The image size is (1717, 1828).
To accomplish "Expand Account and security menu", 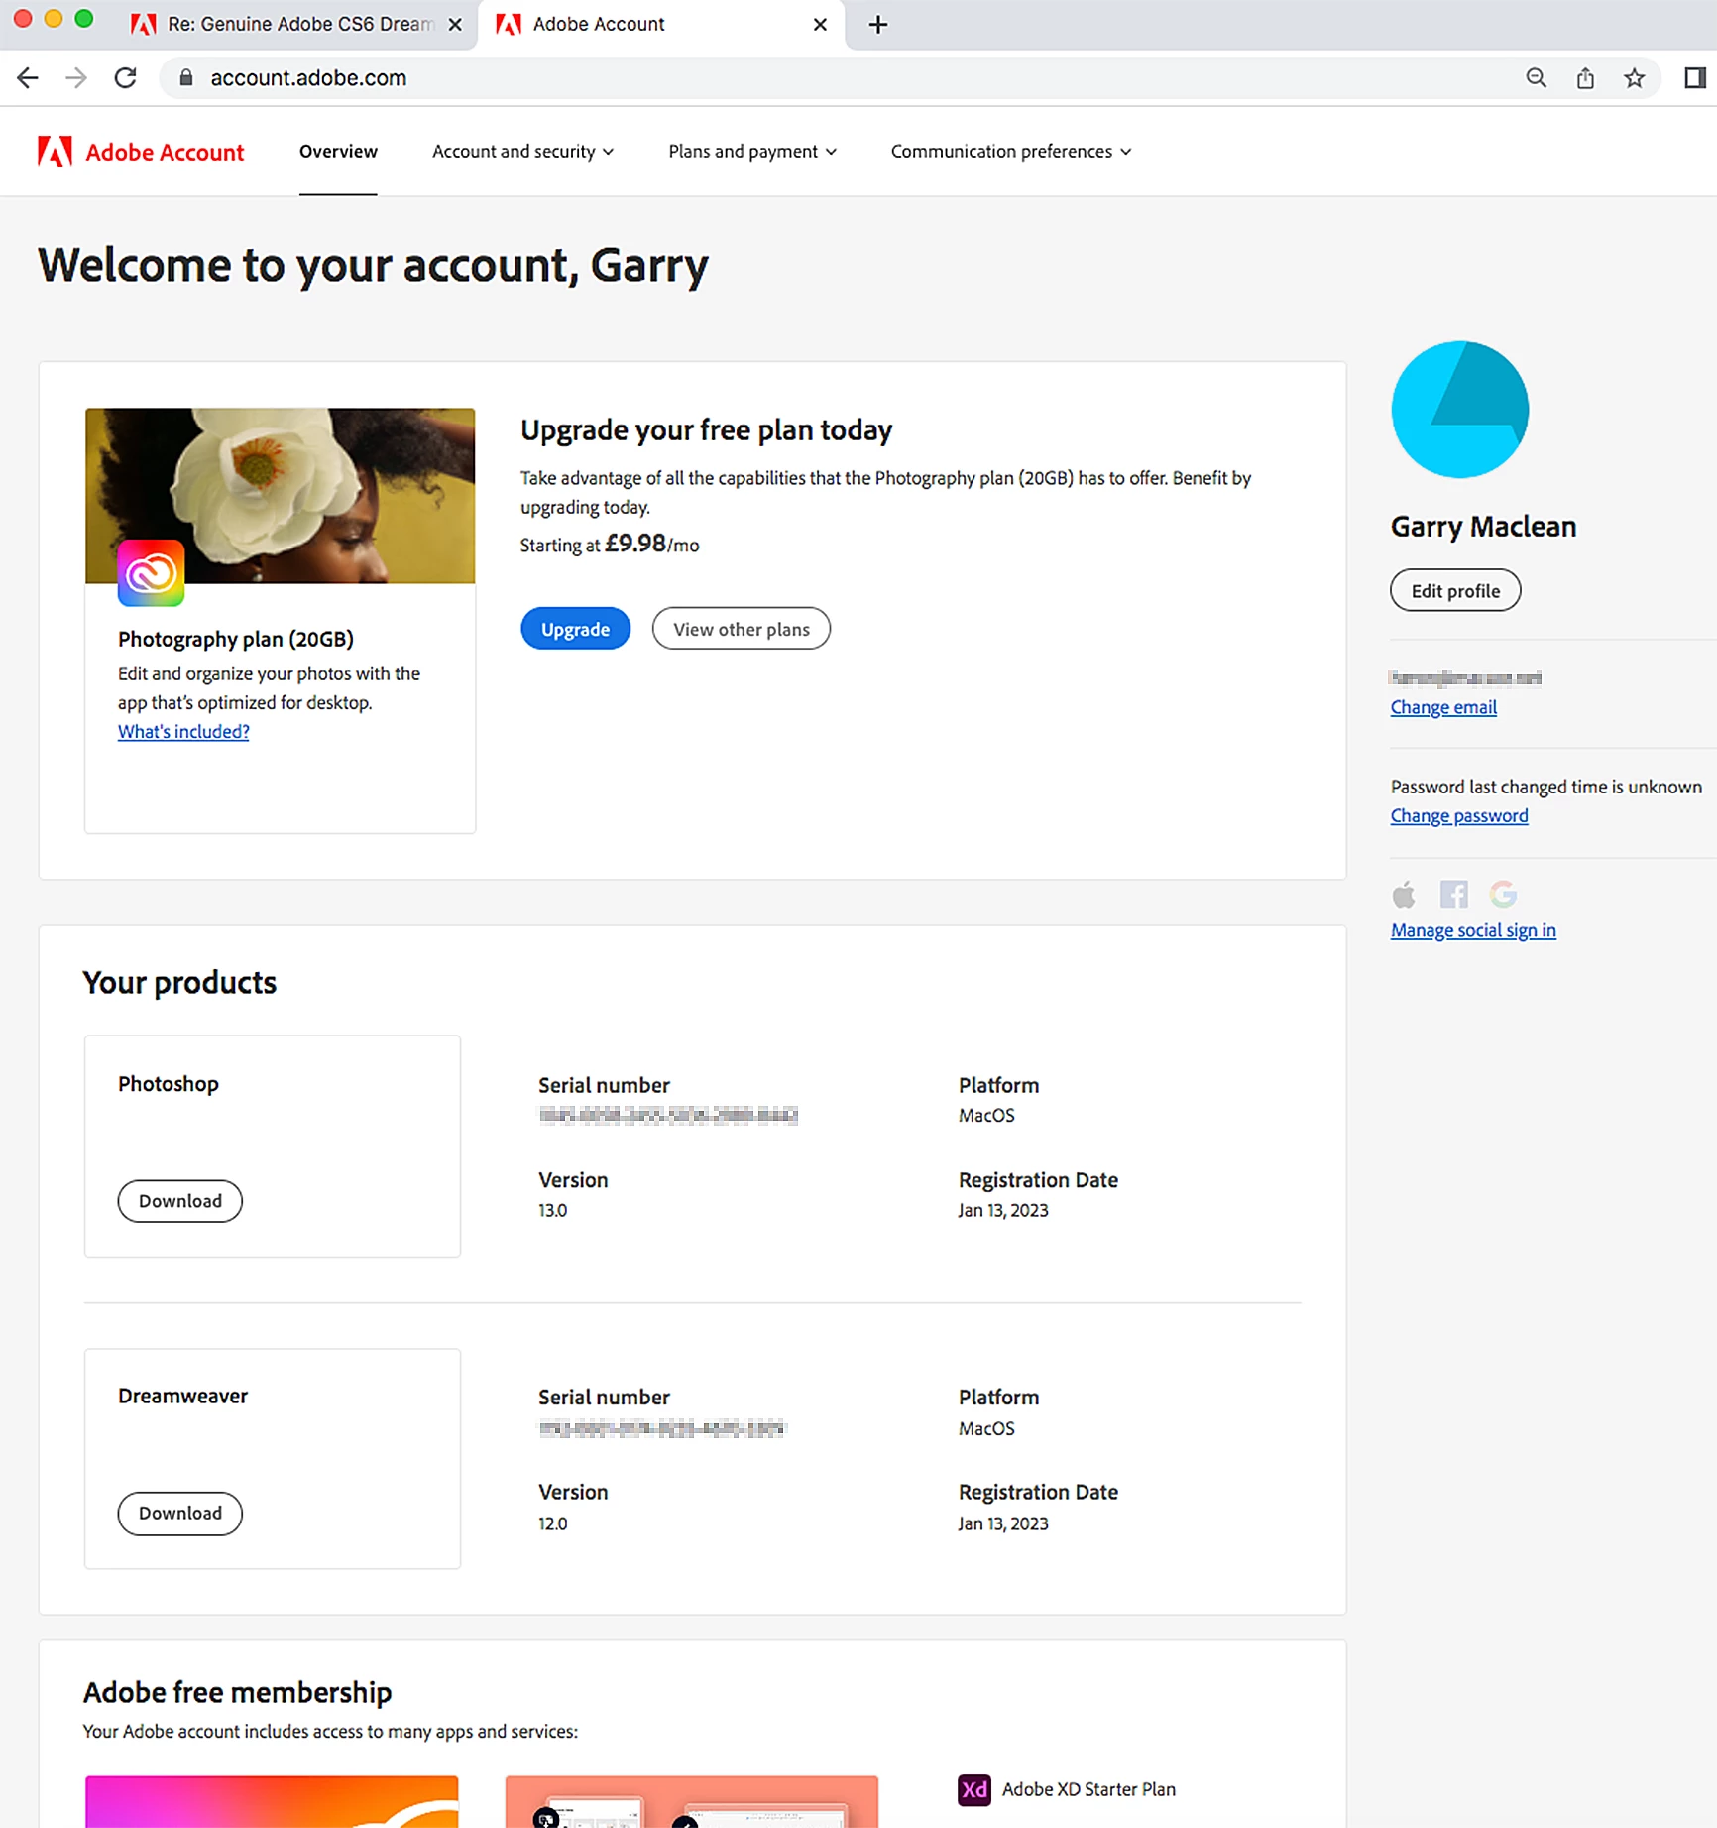I will coord(522,152).
